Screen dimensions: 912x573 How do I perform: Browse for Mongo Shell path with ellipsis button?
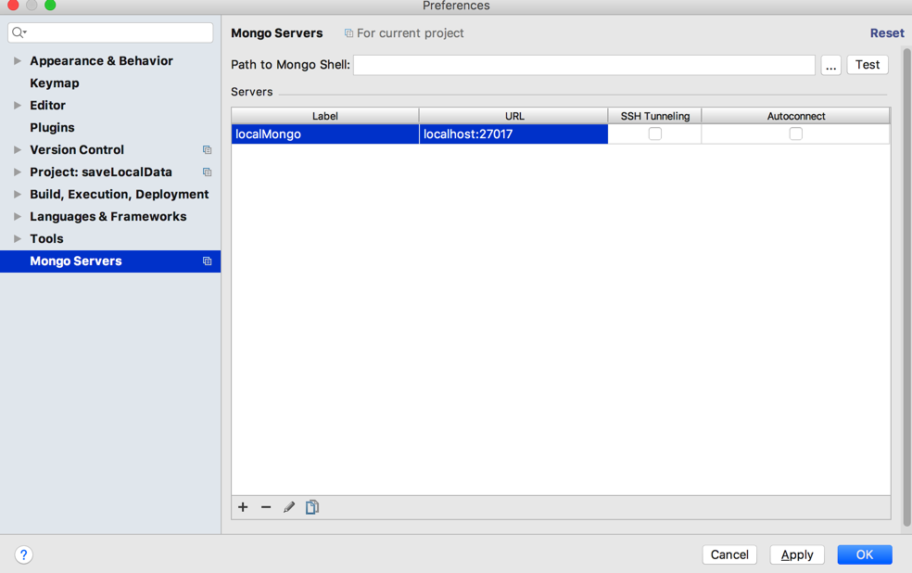pyautogui.click(x=831, y=65)
